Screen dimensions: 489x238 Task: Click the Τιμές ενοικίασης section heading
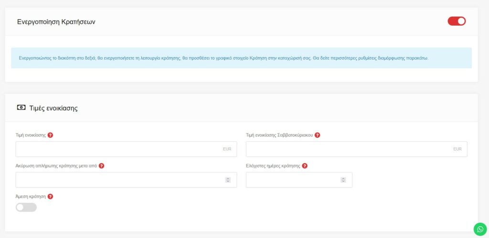click(53, 108)
